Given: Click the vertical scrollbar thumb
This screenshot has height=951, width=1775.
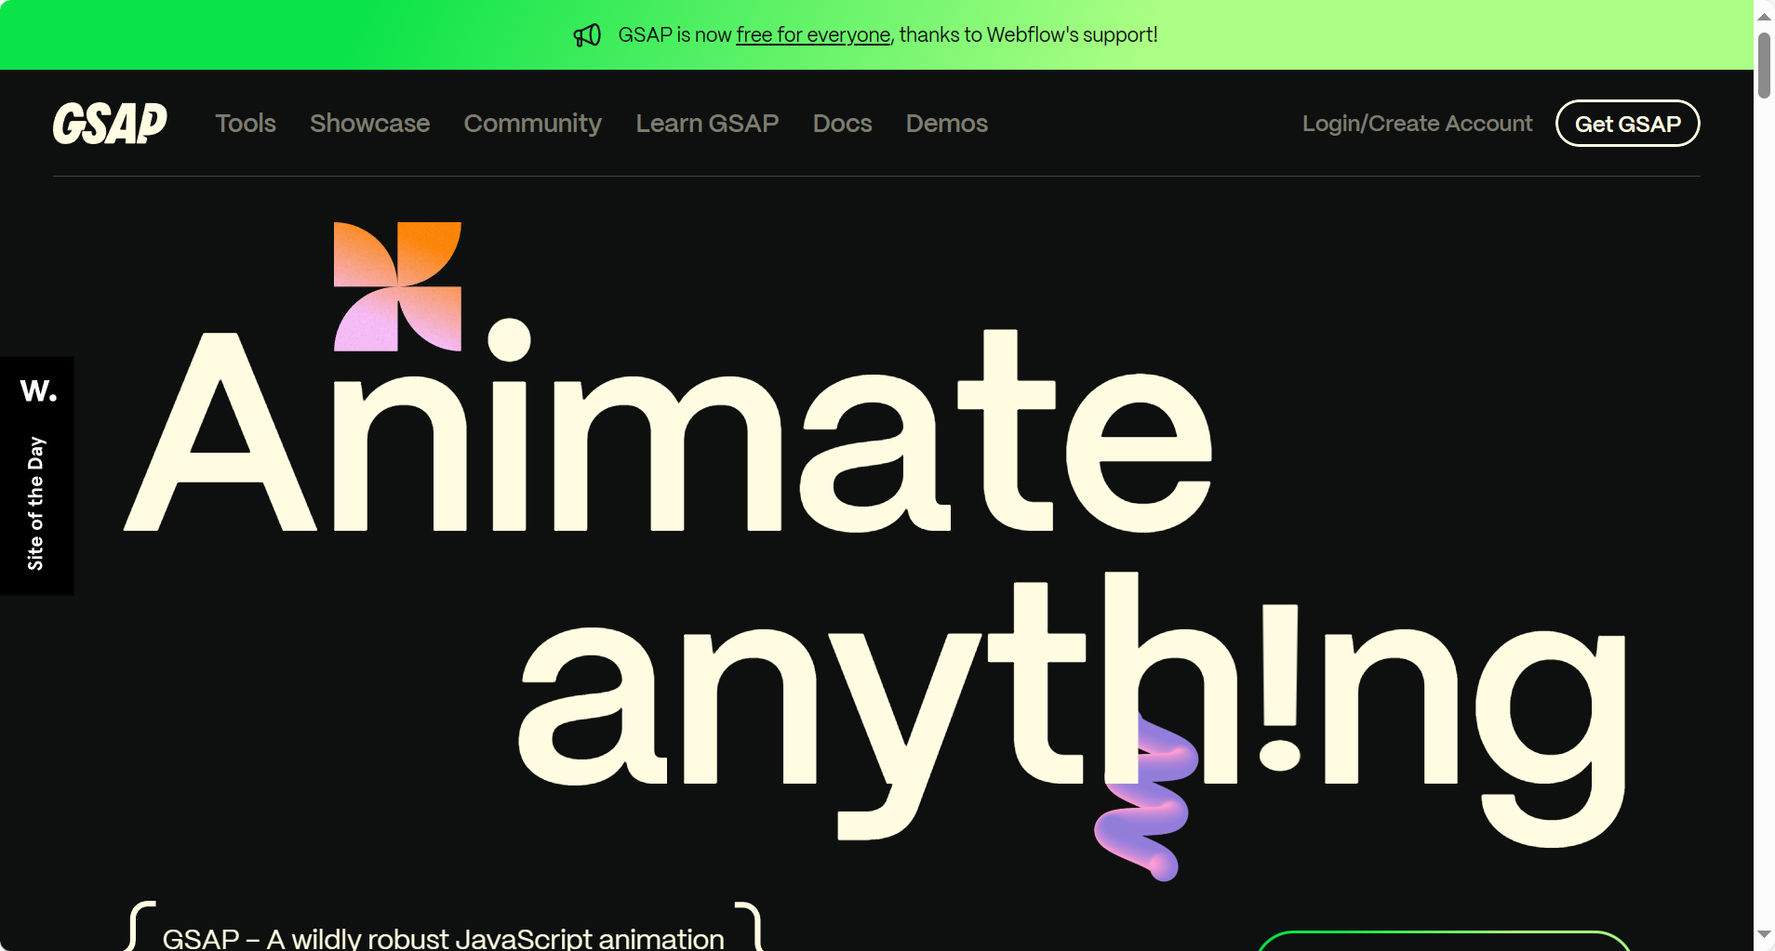Looking at the screenshot, I should tap(1764, 65).
